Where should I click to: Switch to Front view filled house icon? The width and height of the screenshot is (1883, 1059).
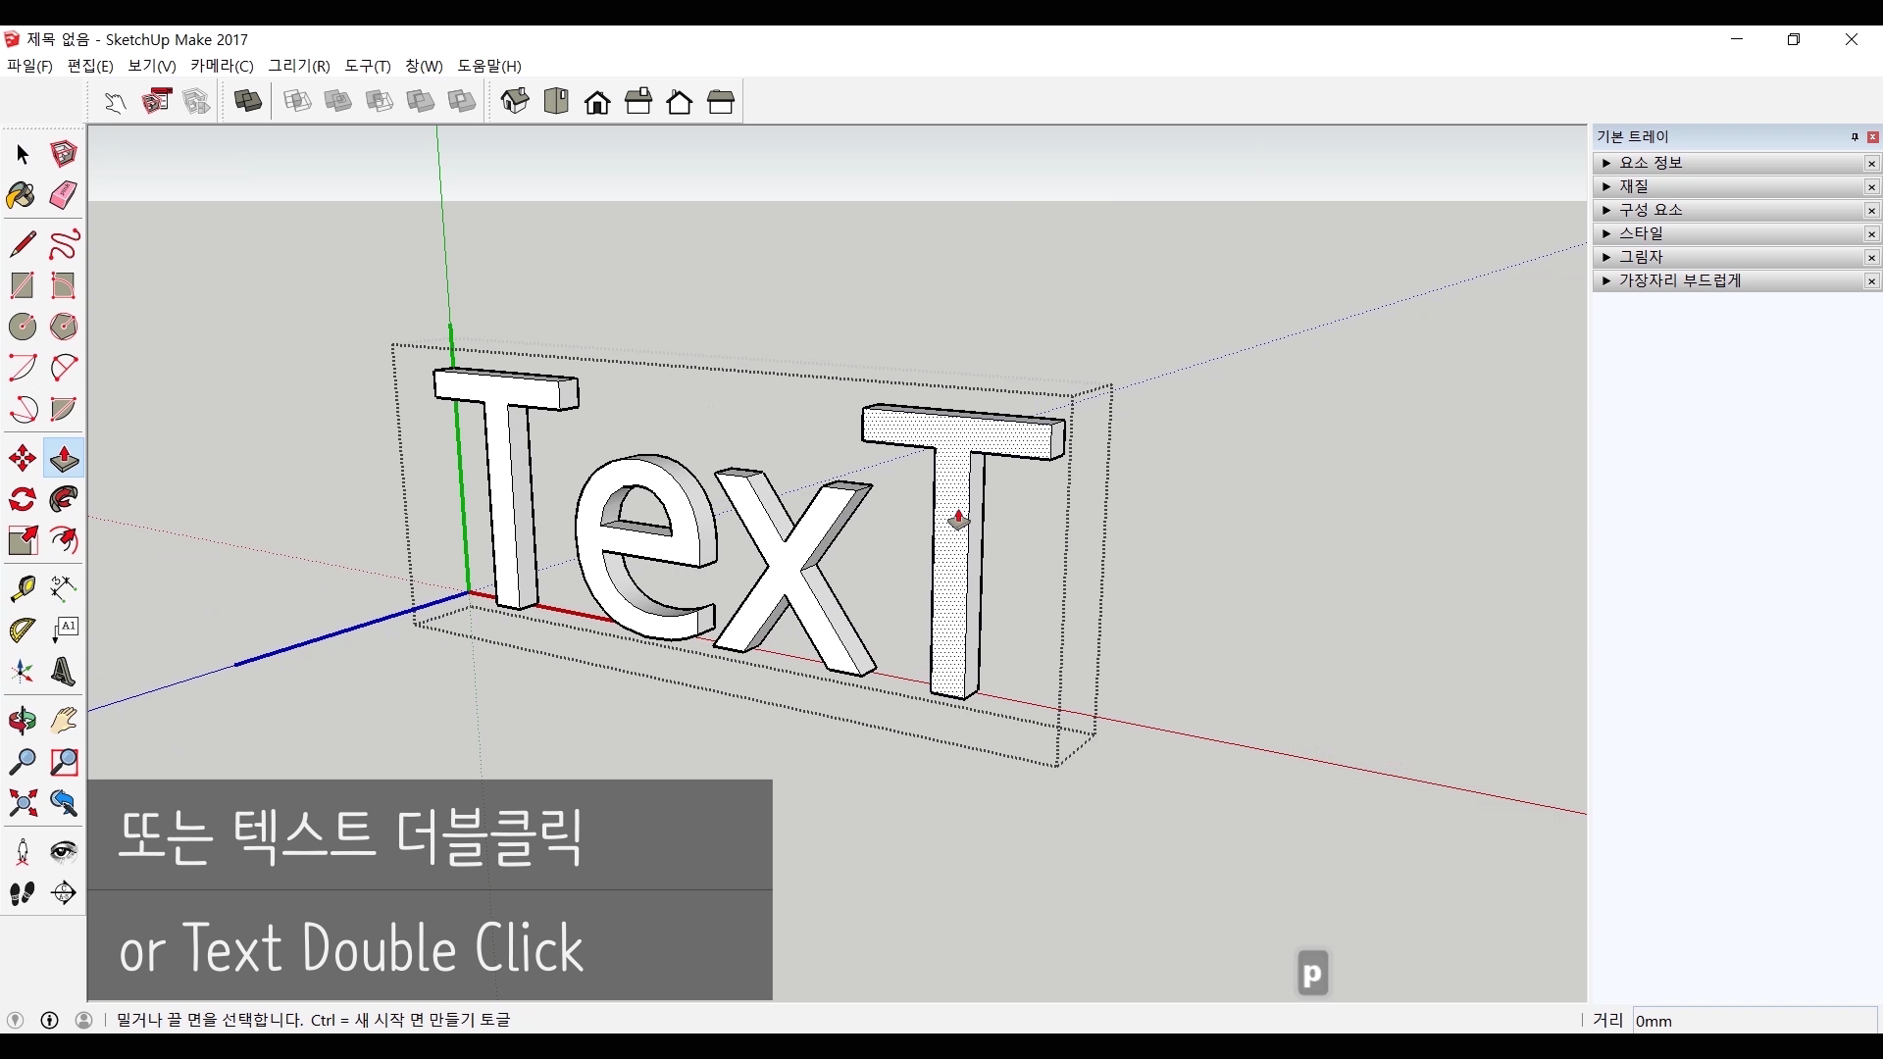tap(597, 102)
